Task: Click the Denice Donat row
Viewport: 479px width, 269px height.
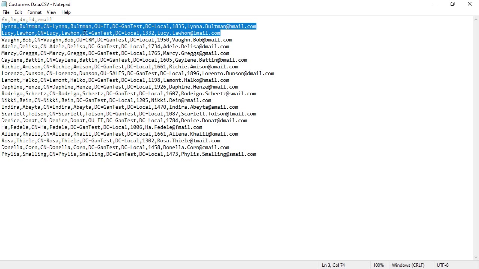Action: [x=124, y=120]
